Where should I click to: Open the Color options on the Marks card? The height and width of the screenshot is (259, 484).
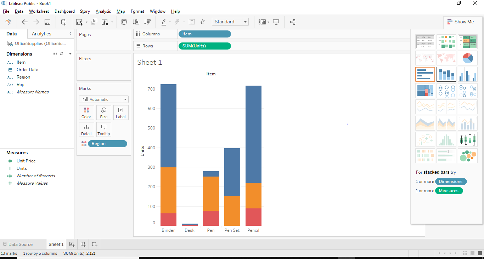86,112
